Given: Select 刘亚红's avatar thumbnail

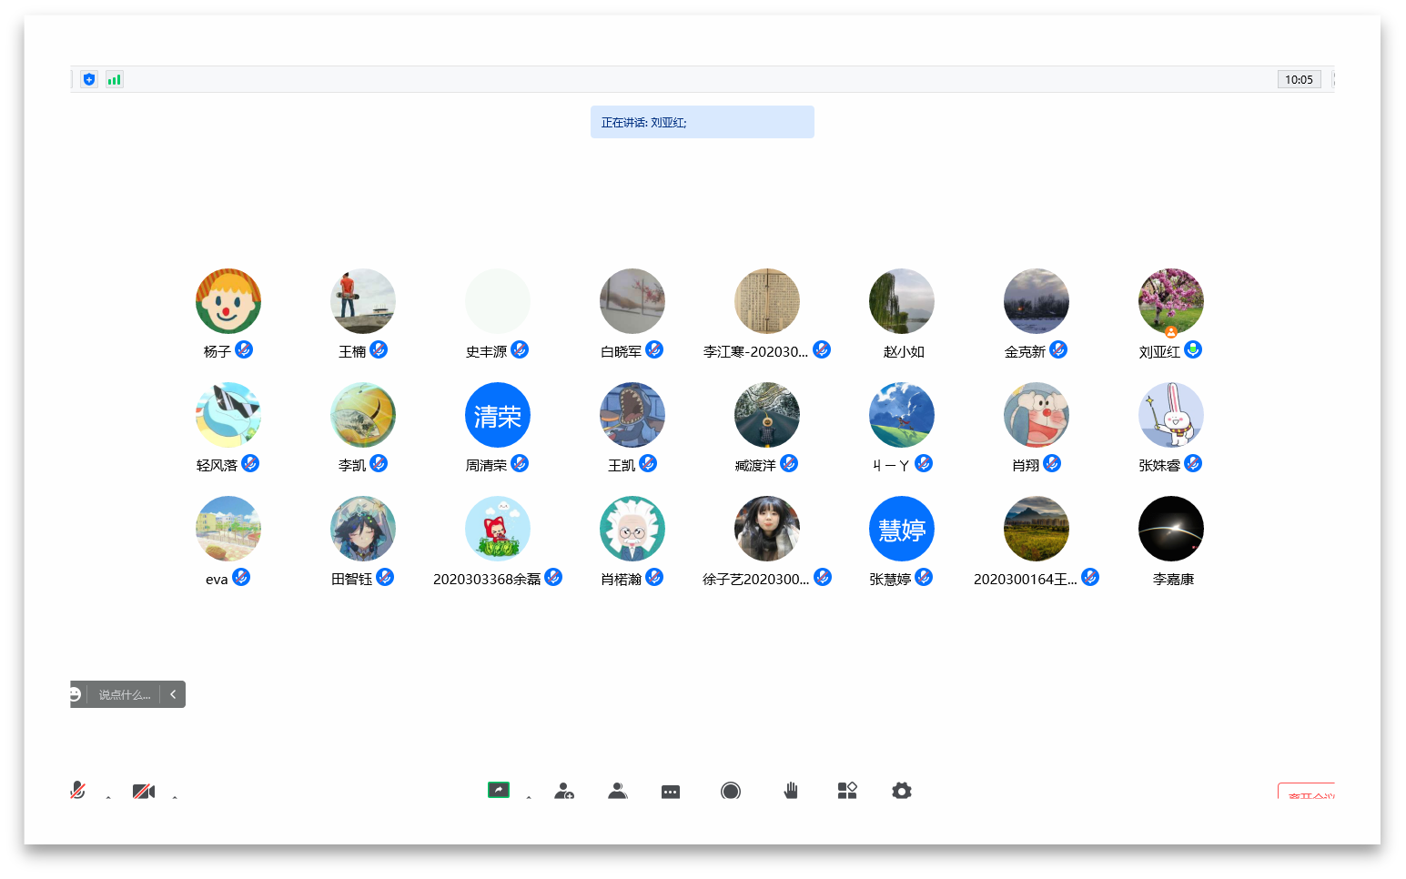Looking at the screenshot, I should coord(1170,301).
